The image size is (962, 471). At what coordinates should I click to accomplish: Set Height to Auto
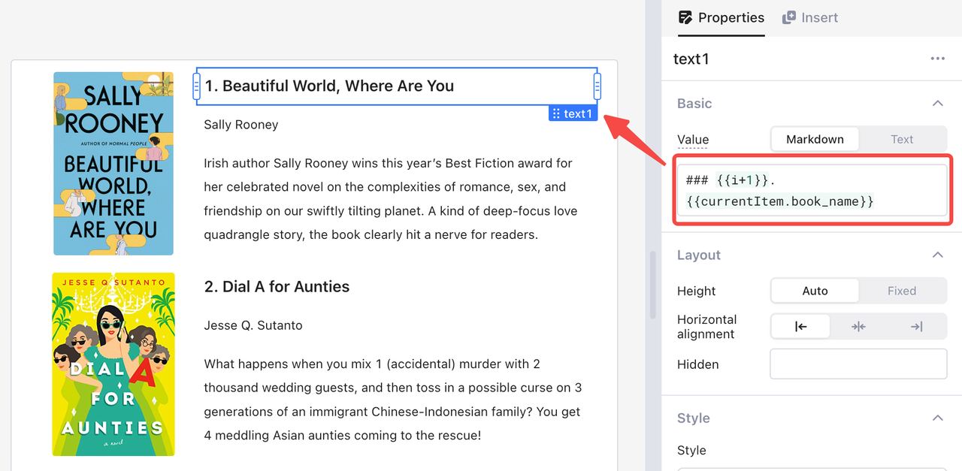coord(815,291)
